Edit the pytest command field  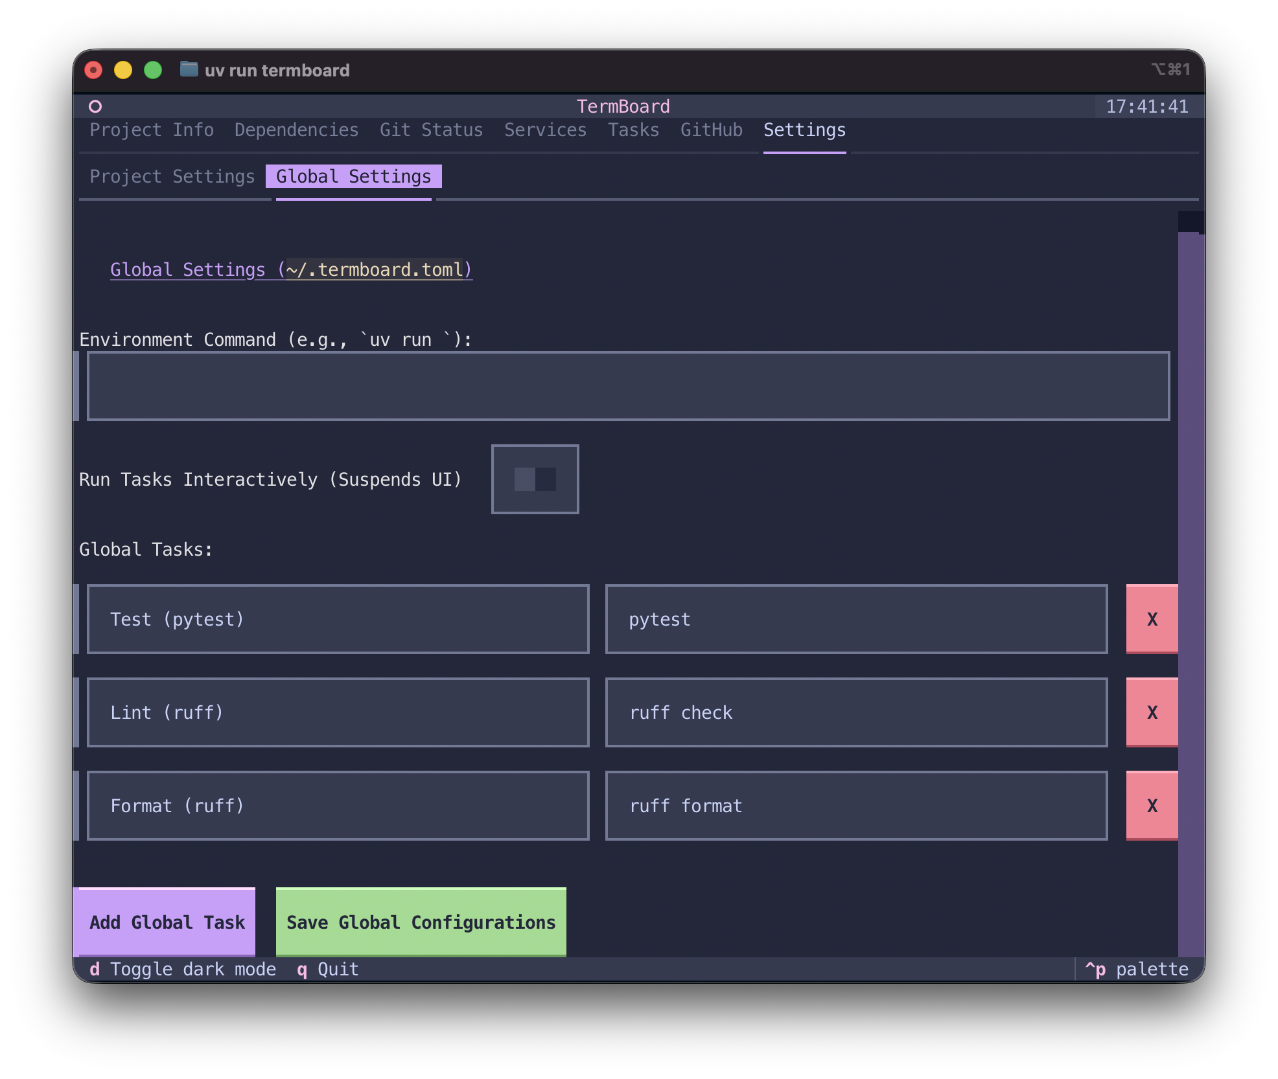pos(856,619)
